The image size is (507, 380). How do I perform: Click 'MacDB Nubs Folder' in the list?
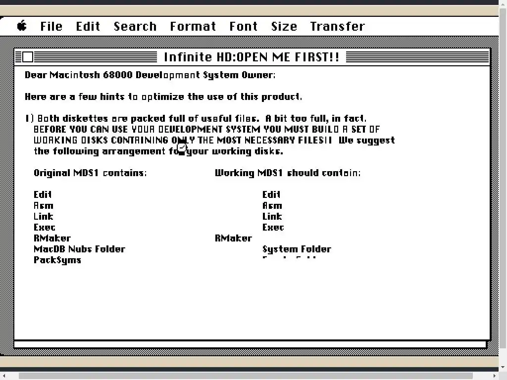point(79,249)
